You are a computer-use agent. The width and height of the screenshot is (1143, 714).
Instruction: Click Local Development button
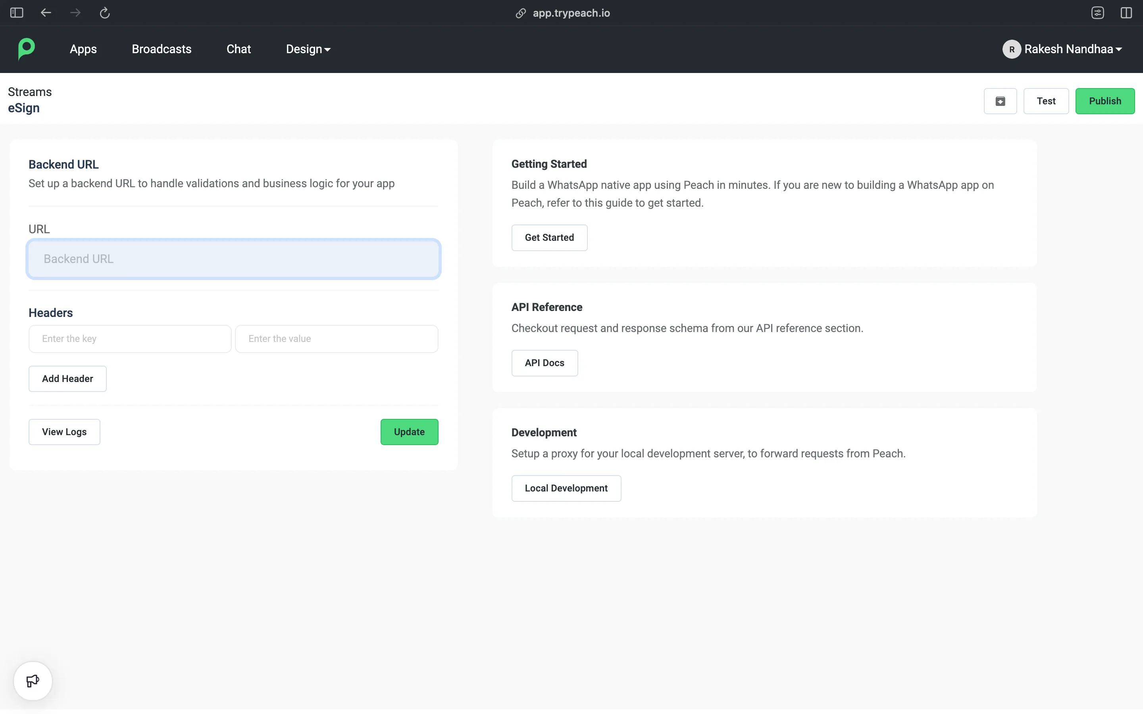[x=566, y=488]
